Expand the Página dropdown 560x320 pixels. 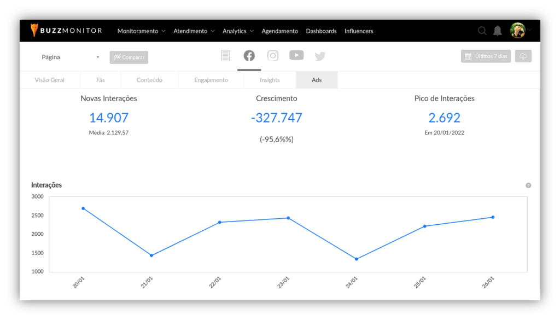tap(71, 57)
